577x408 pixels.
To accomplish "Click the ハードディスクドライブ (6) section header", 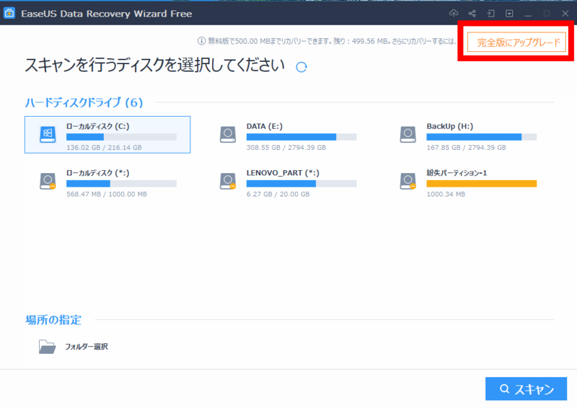I will point(84,102).
